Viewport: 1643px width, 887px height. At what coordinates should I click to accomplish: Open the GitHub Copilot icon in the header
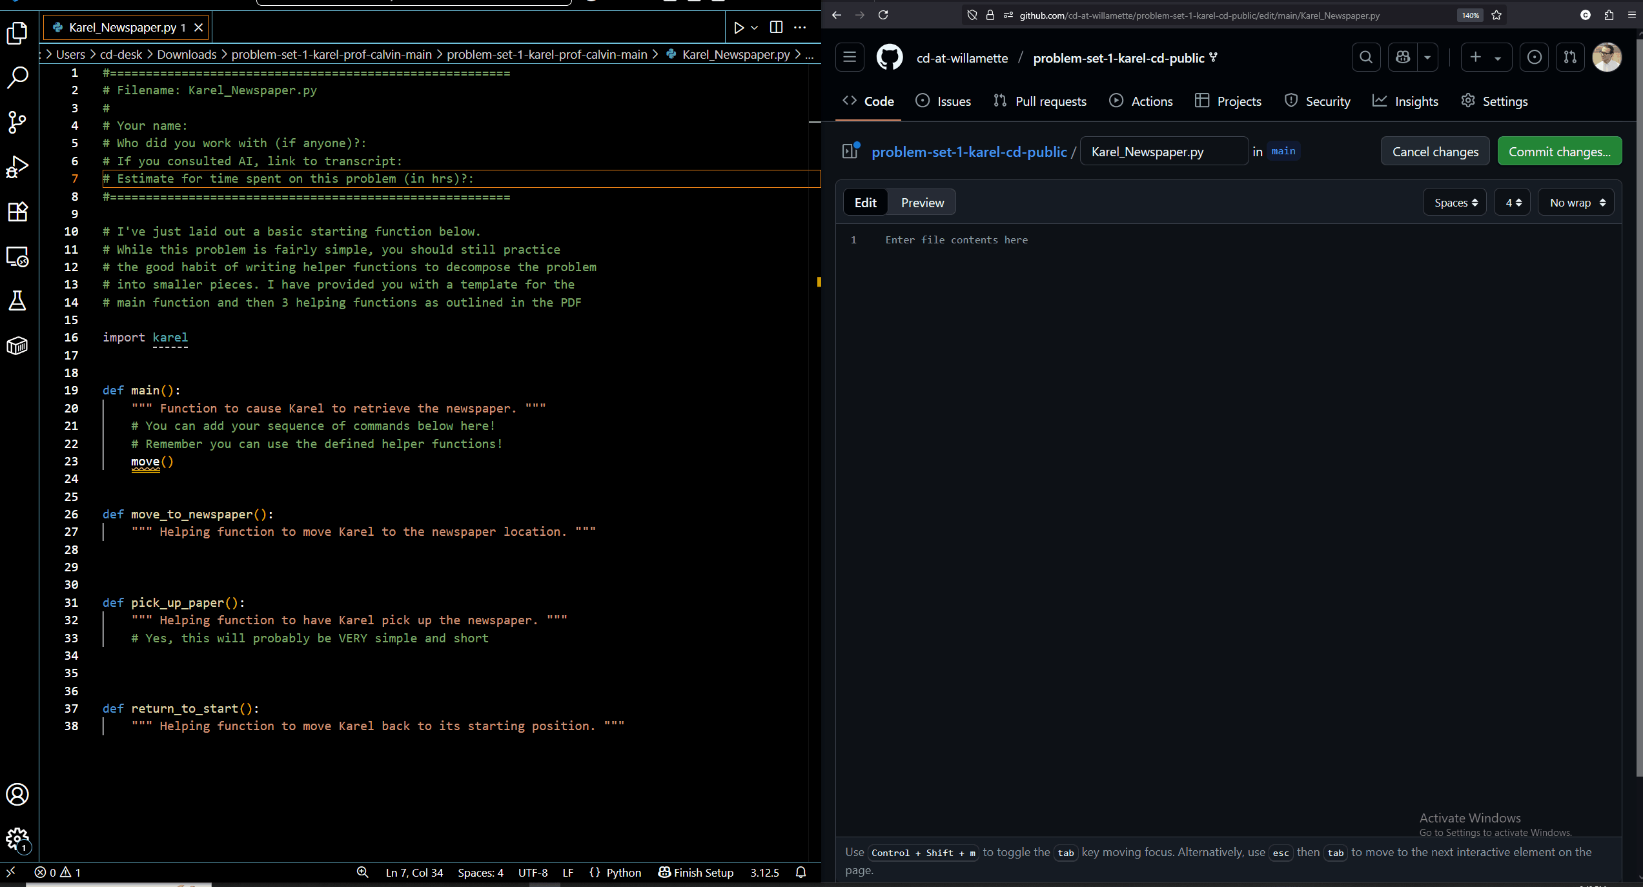coord(1403,57)
